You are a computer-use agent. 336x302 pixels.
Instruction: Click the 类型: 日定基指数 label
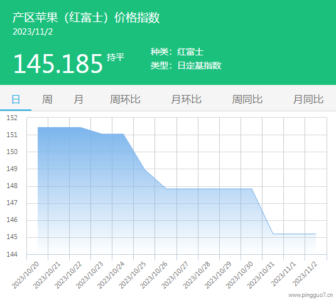(186, 65)
